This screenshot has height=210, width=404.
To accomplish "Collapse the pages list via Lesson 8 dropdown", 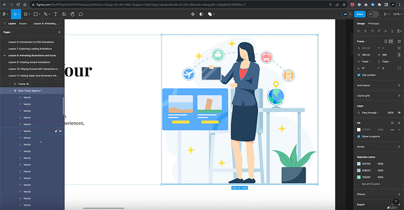I will coord(47,23).
